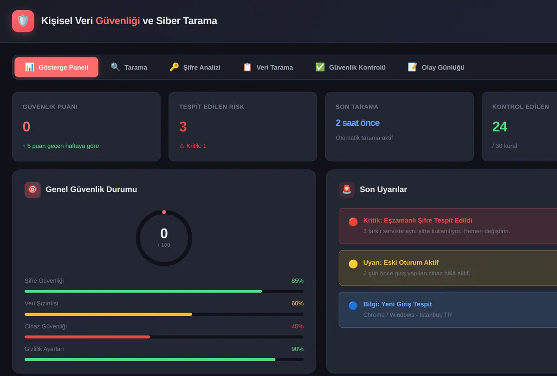This screenshot has height=376, width=557.
Task: Click the page title 'Kişisel Veri Güvenliği ve Siber Tarama'
Action: click(x=129, y=21)
